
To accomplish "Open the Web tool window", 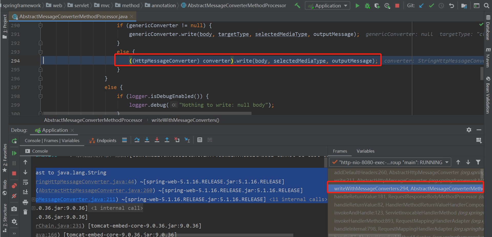I will (5, 188).
